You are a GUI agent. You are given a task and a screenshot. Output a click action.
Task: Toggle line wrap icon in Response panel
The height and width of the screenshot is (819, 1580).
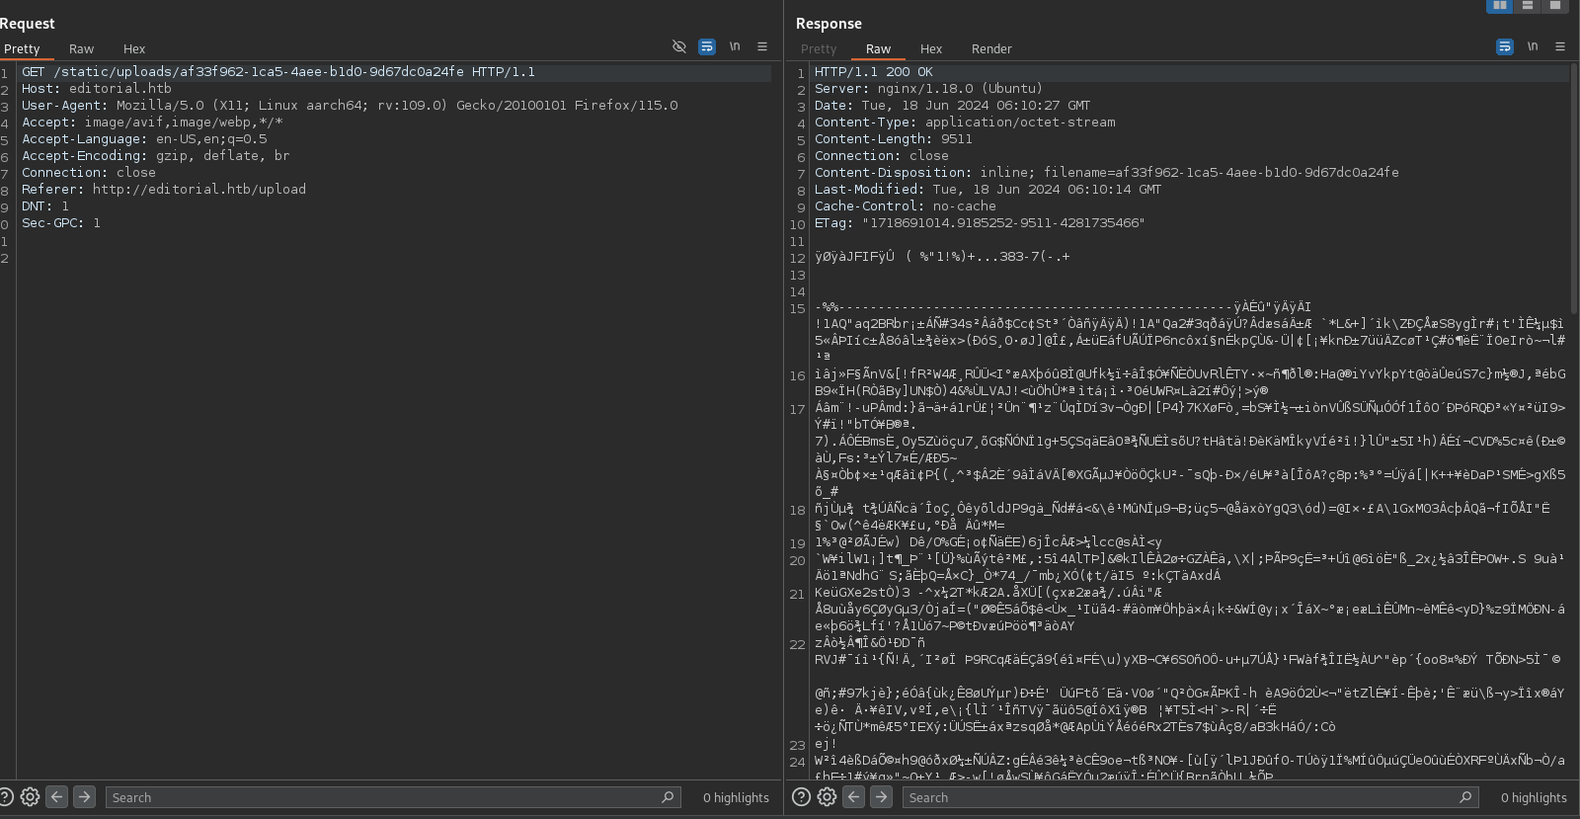point(1505,46)
